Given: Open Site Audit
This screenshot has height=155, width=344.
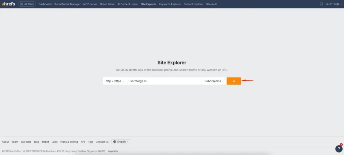Looking at the screenshot, I should (x=212, y=4).
